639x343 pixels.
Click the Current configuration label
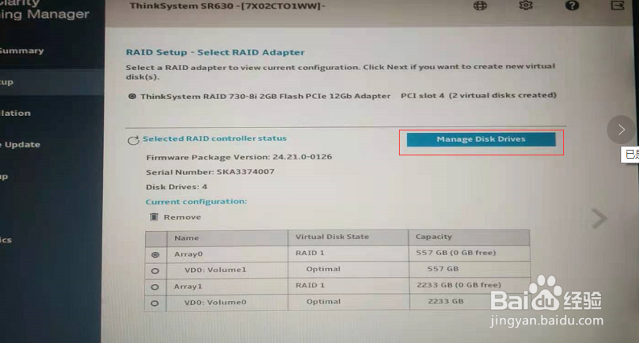(196, 201)
